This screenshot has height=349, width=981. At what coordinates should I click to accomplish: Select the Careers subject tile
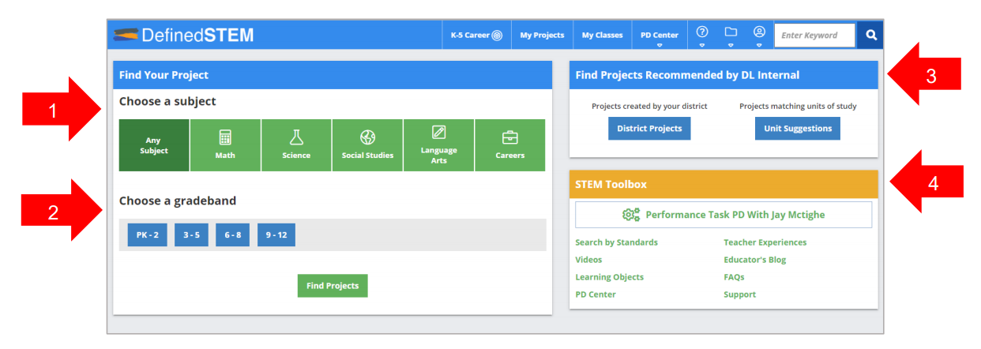pos(509,145)
